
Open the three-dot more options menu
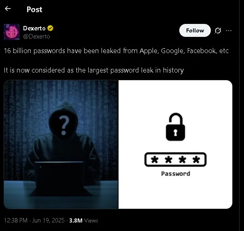click(229, 30)
